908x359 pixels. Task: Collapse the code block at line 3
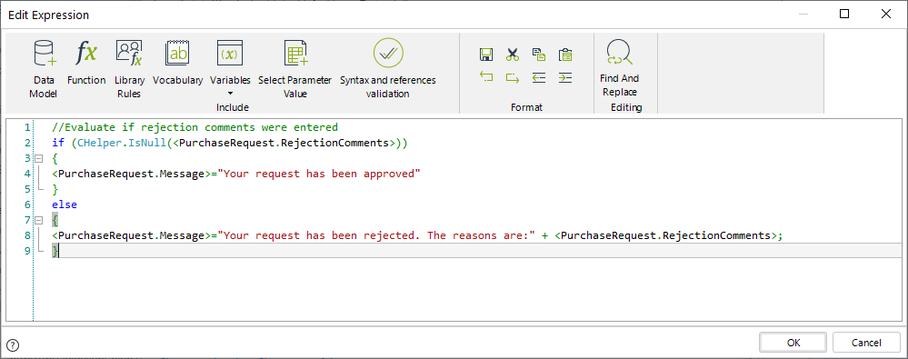[38, 158]
